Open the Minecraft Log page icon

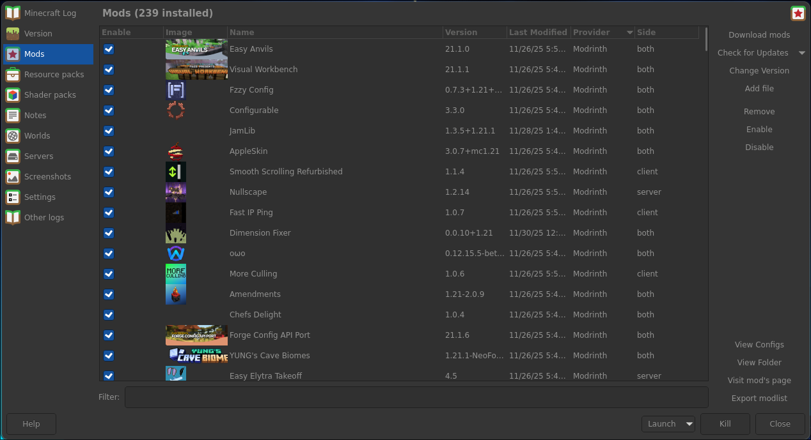(x=13, y=13)
